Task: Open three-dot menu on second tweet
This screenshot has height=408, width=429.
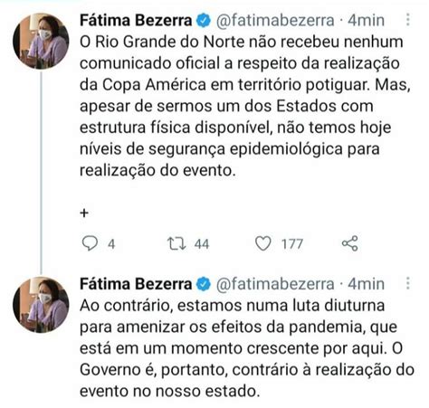Action: point(408,284)
